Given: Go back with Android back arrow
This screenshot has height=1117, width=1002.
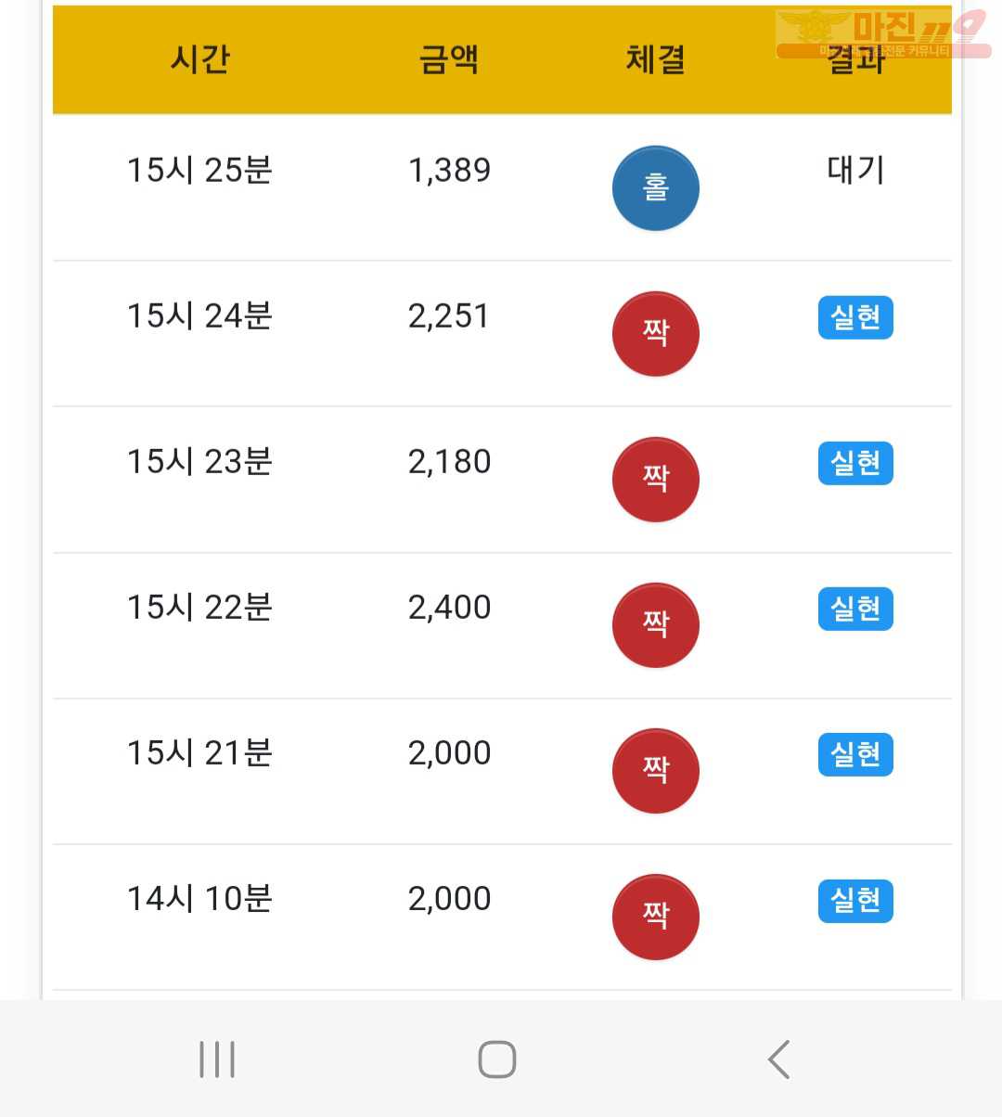Looking at the screenshot, I should (779, 1059).
